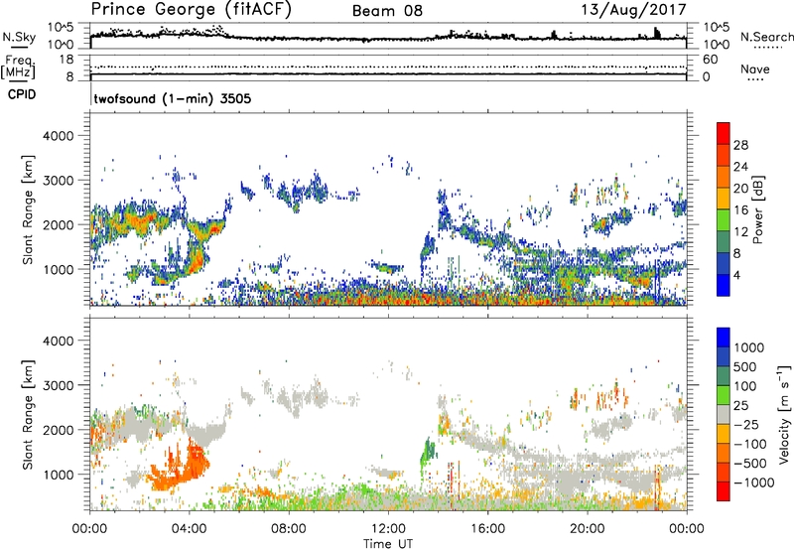
Task: Click the '28' value on the power colorbar
Action: coord(740,145)
